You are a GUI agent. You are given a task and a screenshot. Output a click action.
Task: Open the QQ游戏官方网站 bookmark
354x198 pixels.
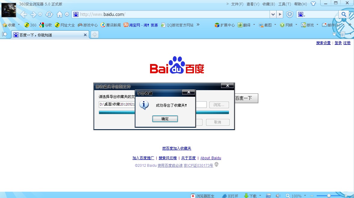coord(177,25)
